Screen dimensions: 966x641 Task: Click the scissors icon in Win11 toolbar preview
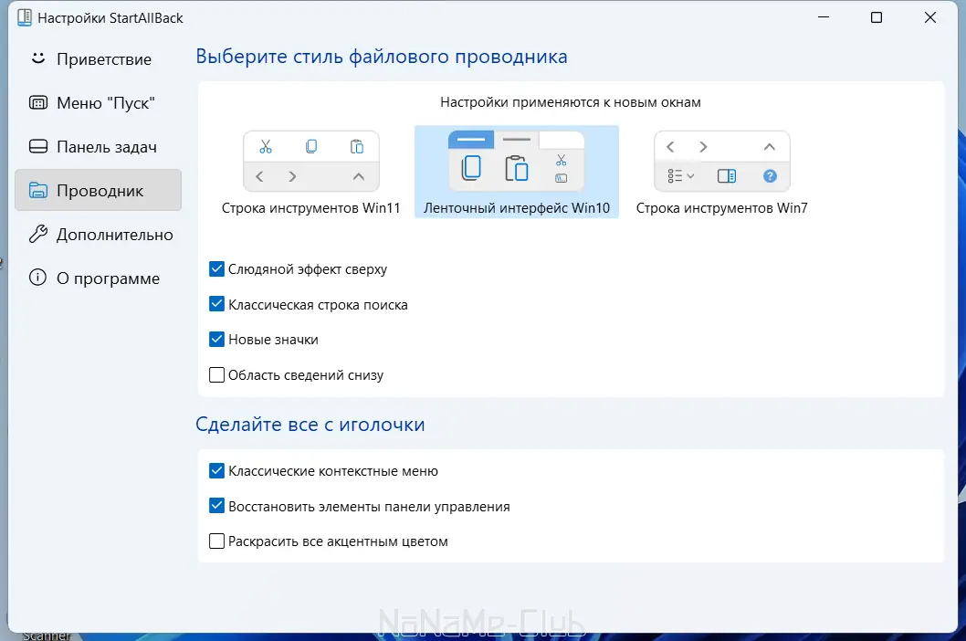pos(266,145)
